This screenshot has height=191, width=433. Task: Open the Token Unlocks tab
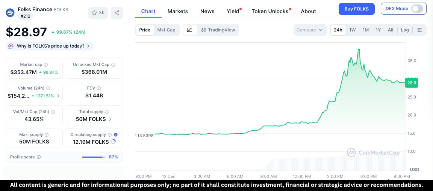point(270,11)
